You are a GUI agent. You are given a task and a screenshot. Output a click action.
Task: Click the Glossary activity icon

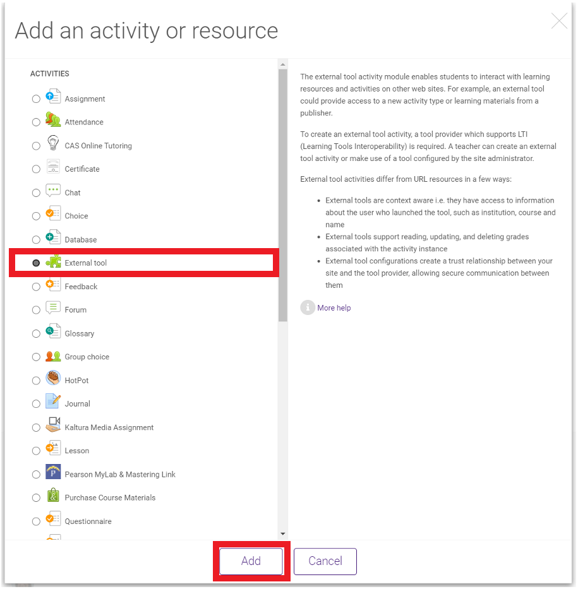click(x=53, y=331)
